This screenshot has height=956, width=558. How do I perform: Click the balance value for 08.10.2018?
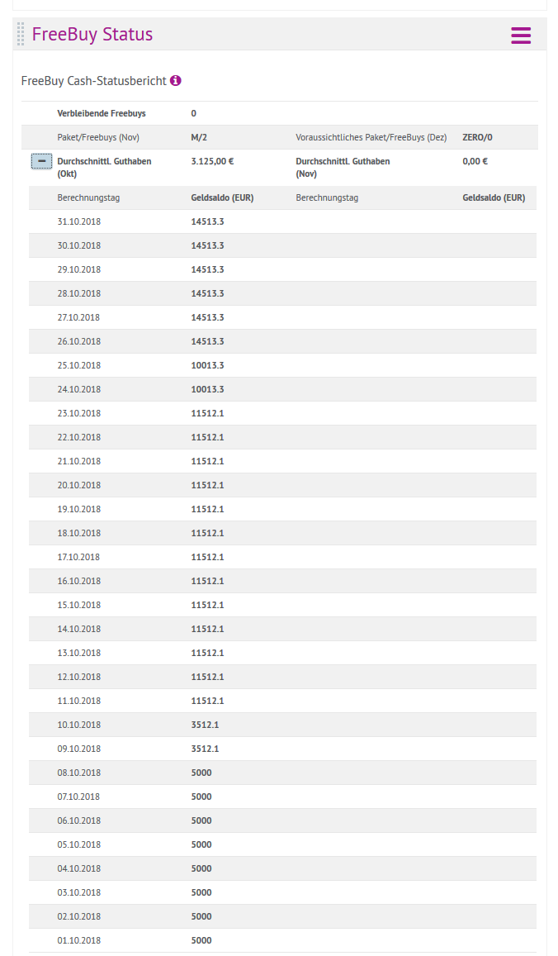pos(201,773)
